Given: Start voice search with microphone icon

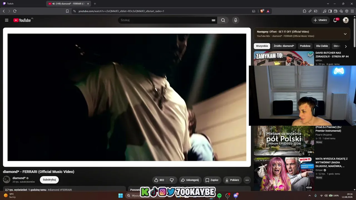Looking at the screenshot, I should [x=236, y=20].
